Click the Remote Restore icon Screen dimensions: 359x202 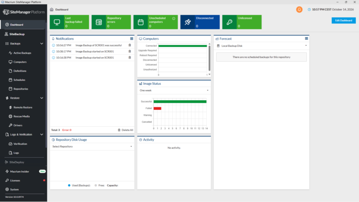click(10, 107)
